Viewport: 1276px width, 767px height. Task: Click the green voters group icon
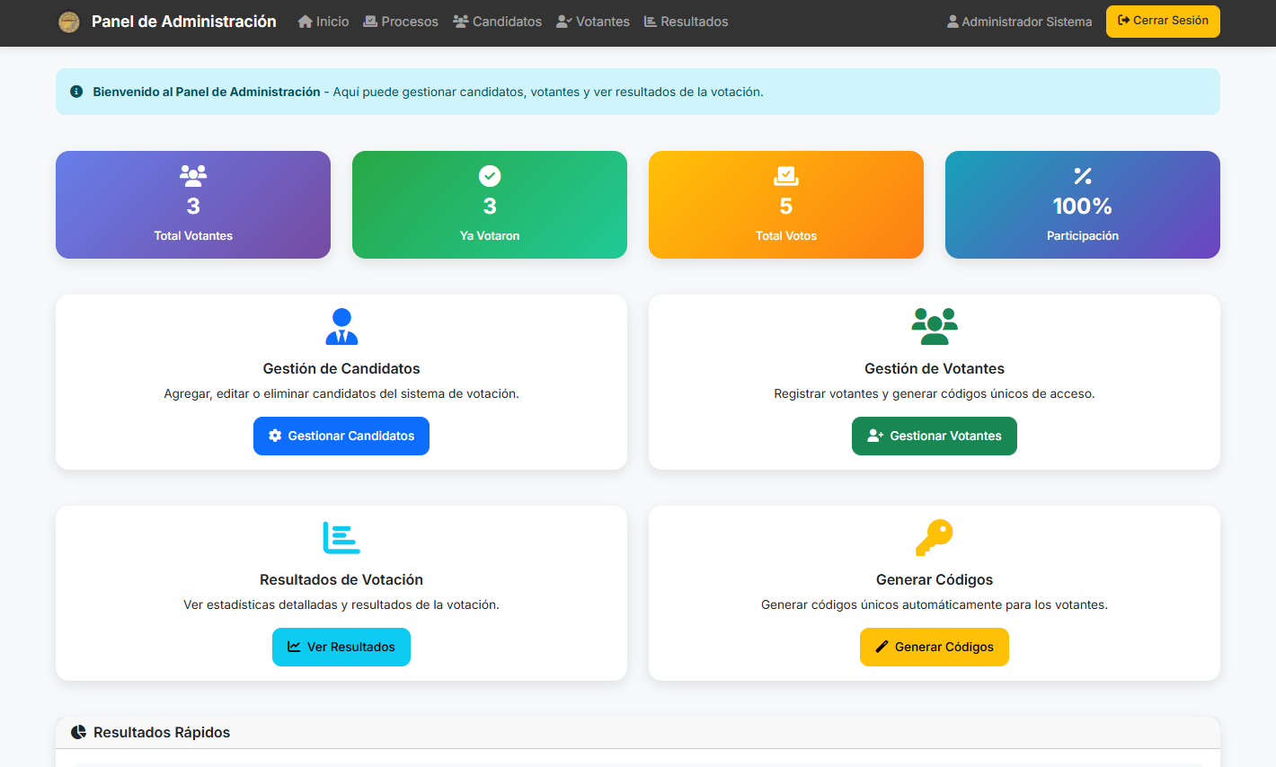(935, 326)
